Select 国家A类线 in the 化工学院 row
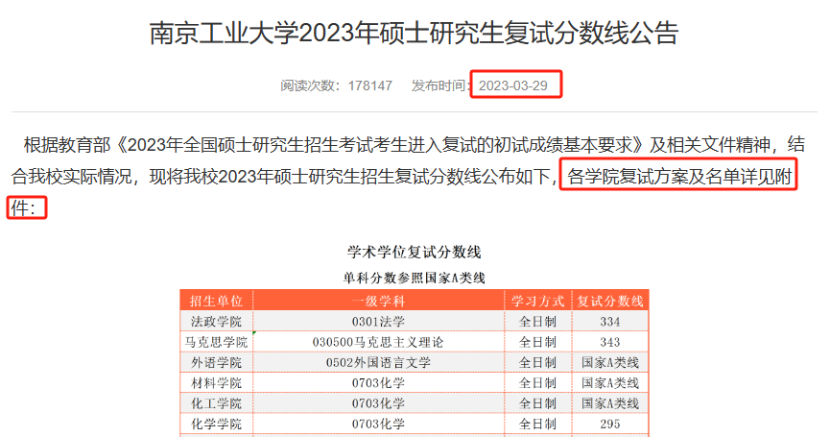The width and height of the screenshot is (830, 437). click(x=610, y=403)
